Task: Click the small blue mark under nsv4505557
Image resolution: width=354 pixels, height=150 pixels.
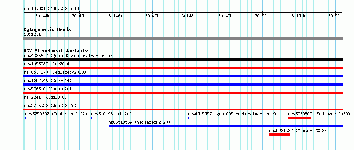Action: pyautogui.click(x=189, y=118)
